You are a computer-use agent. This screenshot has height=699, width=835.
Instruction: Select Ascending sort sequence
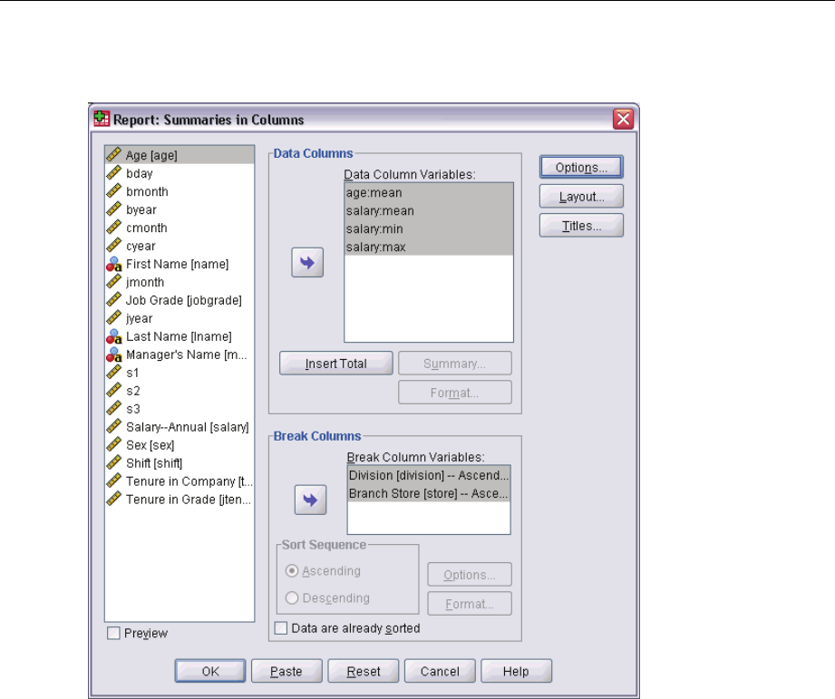292,570
